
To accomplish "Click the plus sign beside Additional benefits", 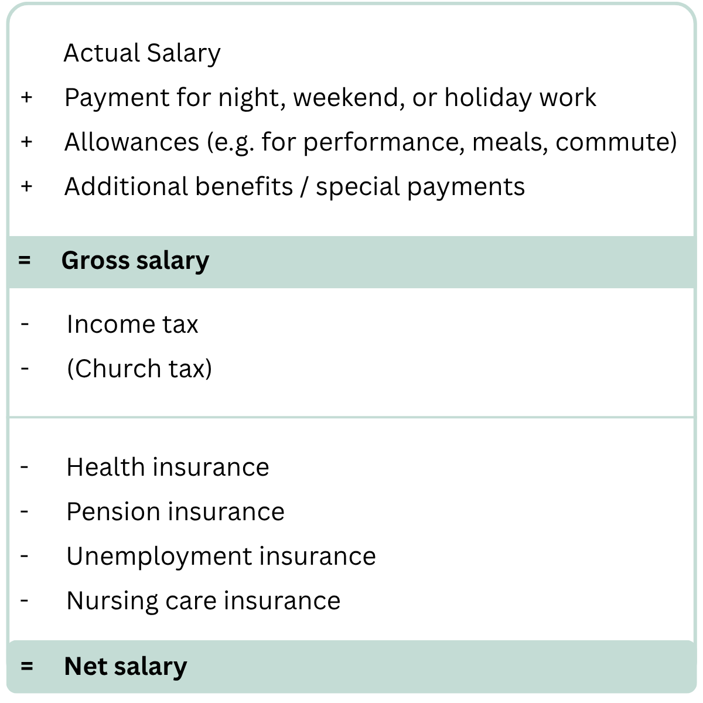I will click(26, 186).
